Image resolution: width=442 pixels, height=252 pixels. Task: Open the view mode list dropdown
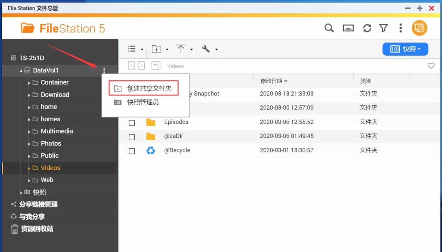point(135,49)
